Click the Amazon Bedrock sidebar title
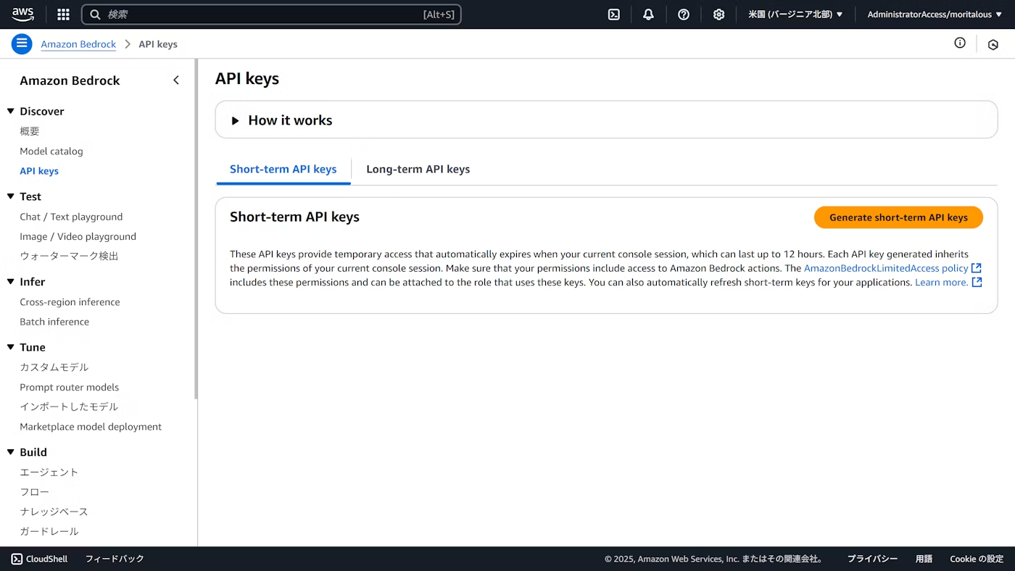The width and height of the screenshot is (1015, 571). tap(70, 80)
